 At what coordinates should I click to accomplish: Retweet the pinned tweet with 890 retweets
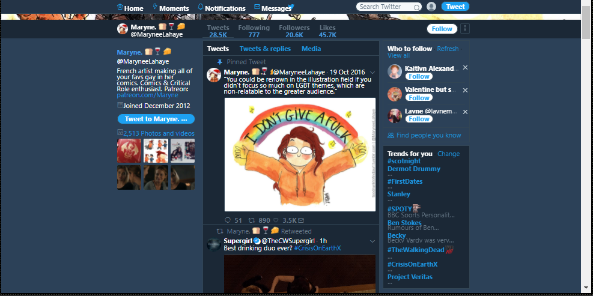coord(252,220)
